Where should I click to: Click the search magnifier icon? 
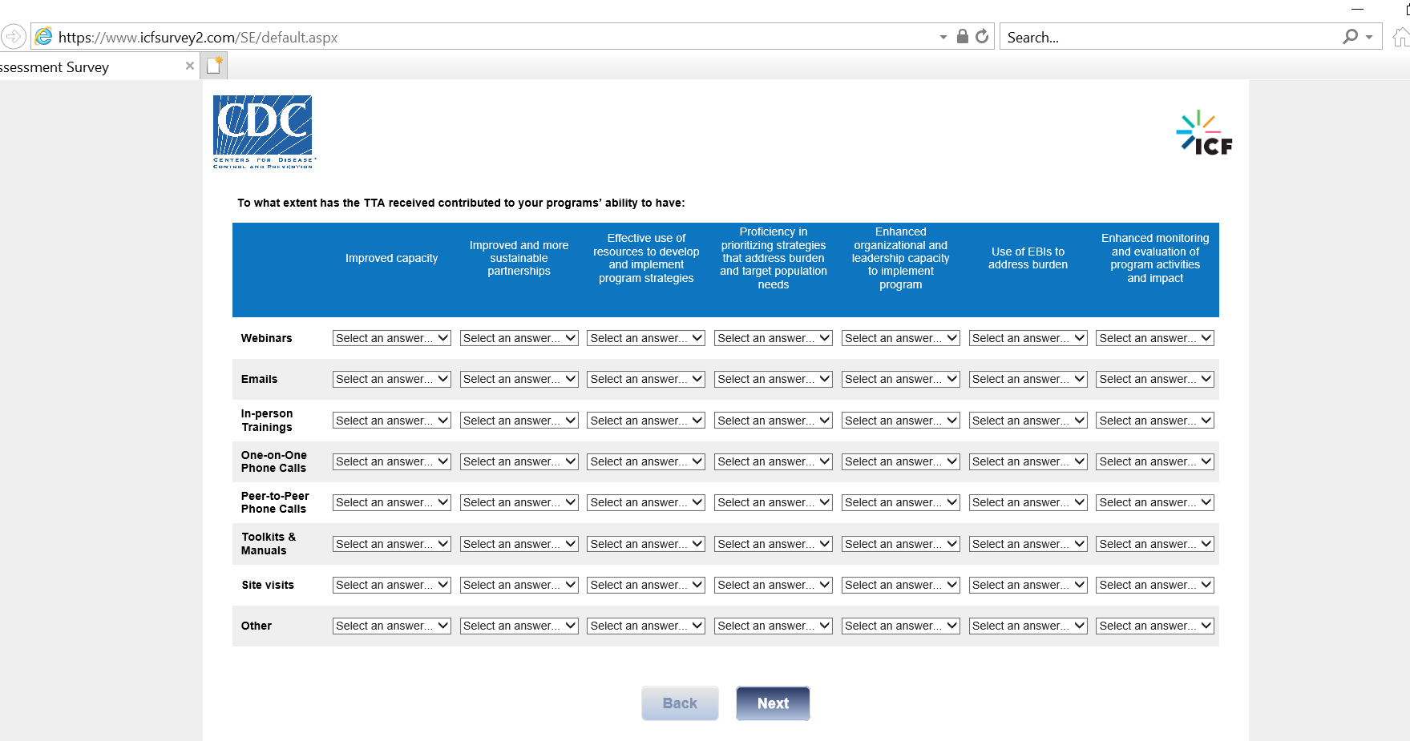coord(1351,37)
